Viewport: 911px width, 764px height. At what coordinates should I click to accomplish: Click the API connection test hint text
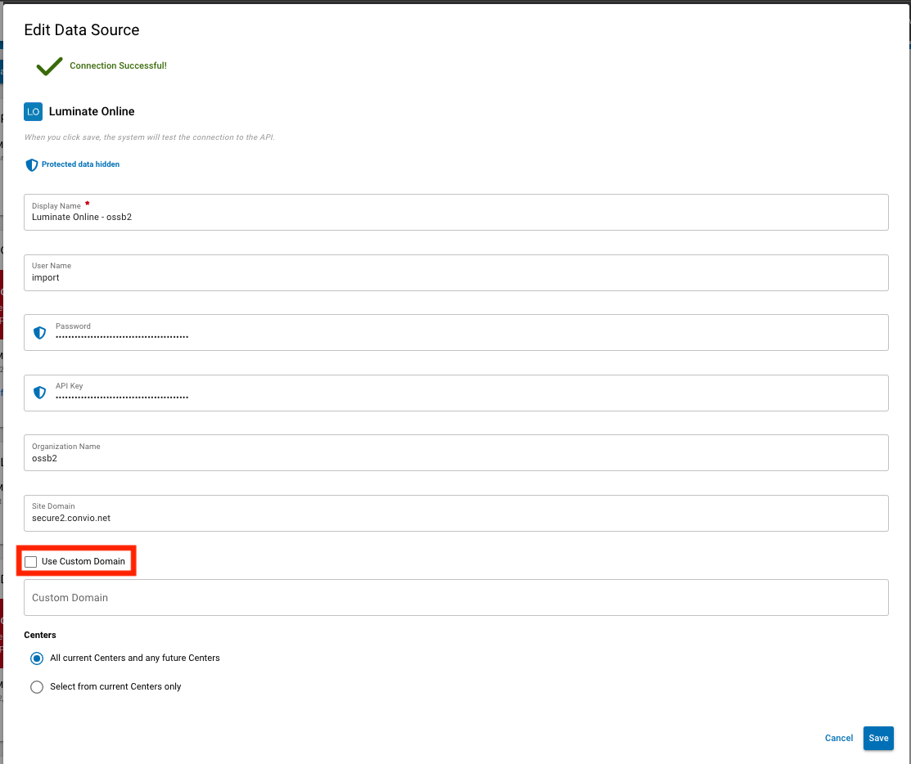149,137
